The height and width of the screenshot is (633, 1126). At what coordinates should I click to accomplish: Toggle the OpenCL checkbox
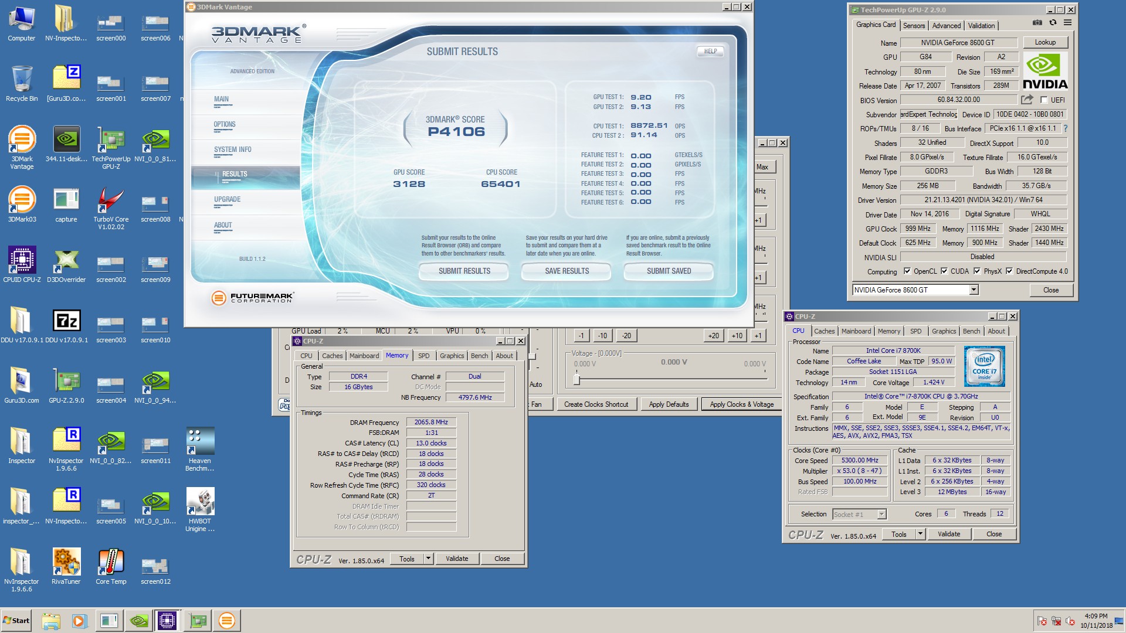[907, 271]
